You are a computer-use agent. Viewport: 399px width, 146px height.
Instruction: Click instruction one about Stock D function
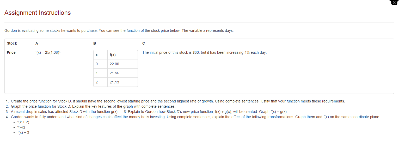pos(178,101)
